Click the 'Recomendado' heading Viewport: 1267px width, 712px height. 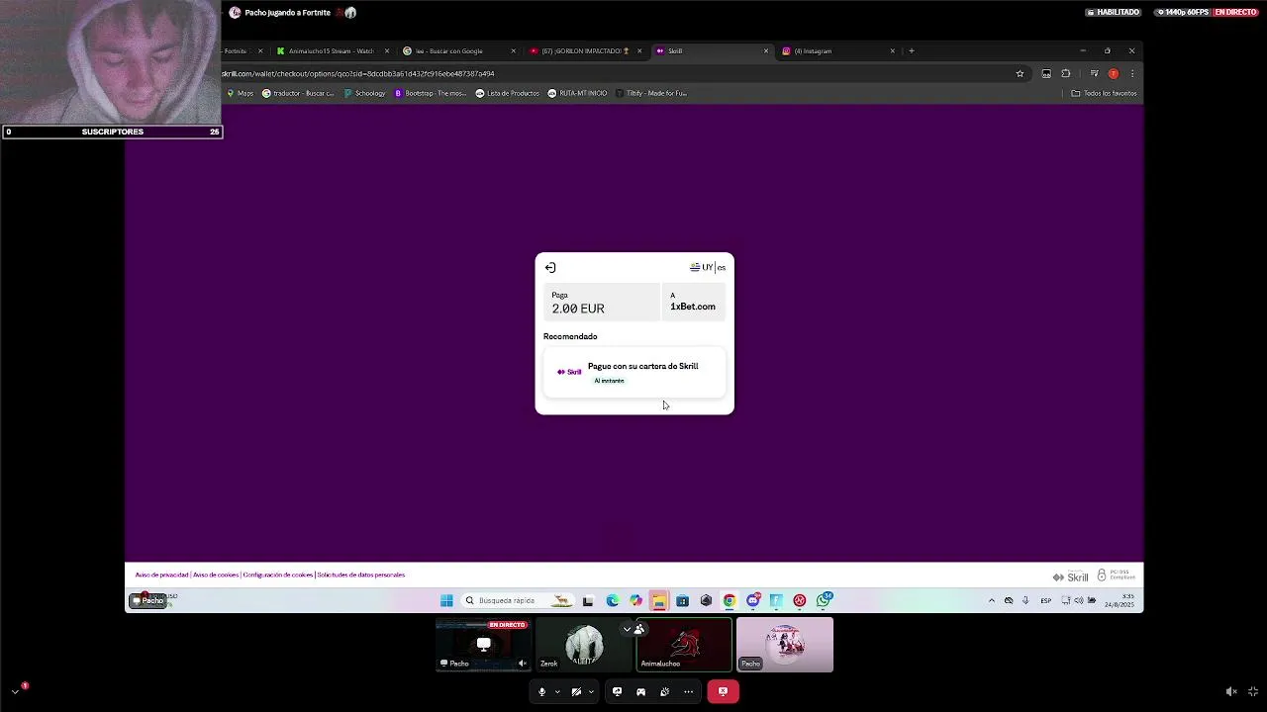[570, 336]
